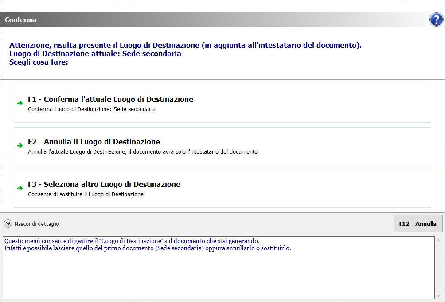This screenshot has width=445, height=302.
Task: Click the description 'Conferma Luogo di Destinazione: Sede secondaria'
Action: coord(91,109)
